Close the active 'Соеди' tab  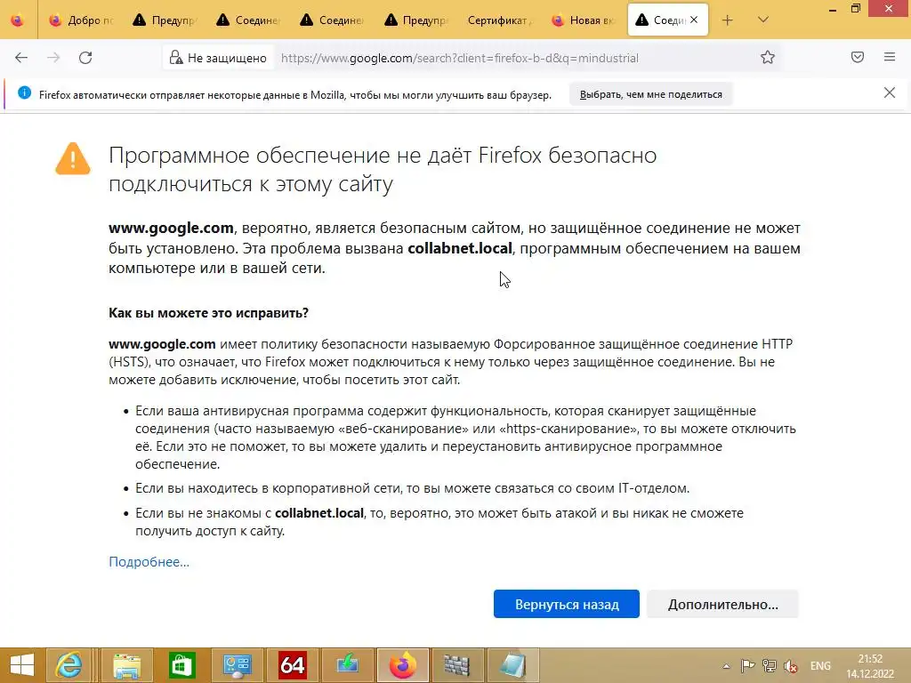coord(694,20)
